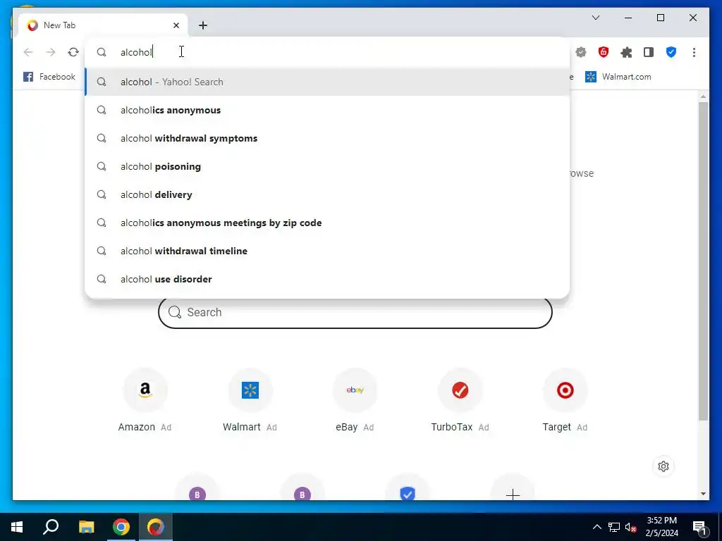Viewport: 722px width, 541px height.
Task: Open the three-dot browser menu
Action: (694, 52)
